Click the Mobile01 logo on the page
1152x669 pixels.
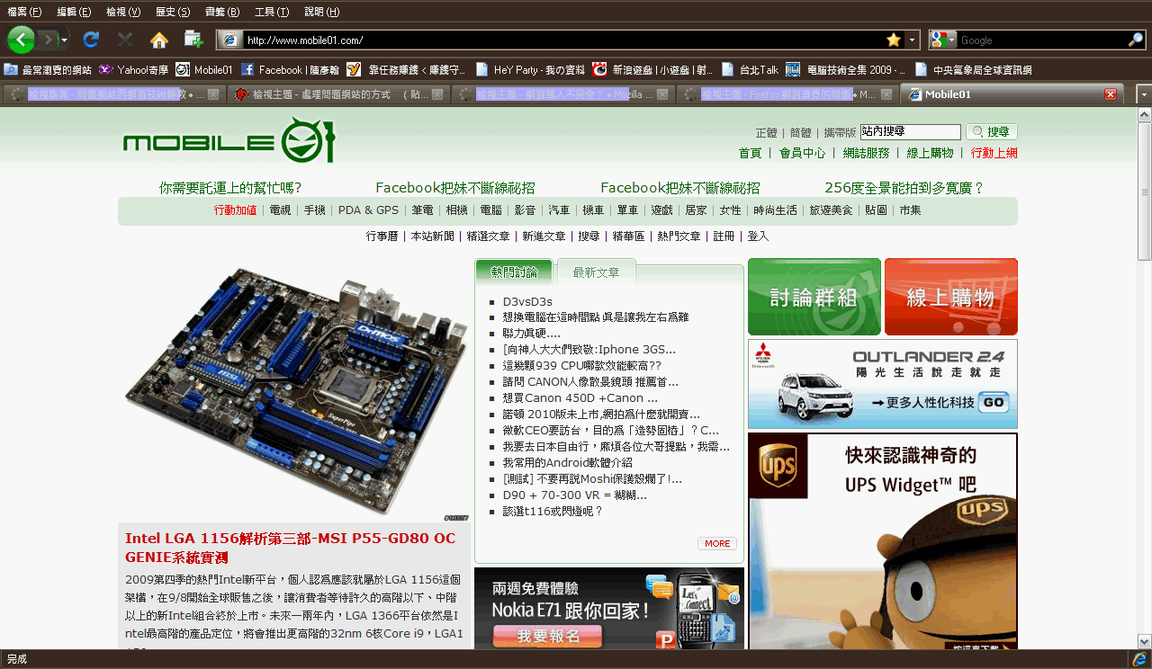click(229, 141)
